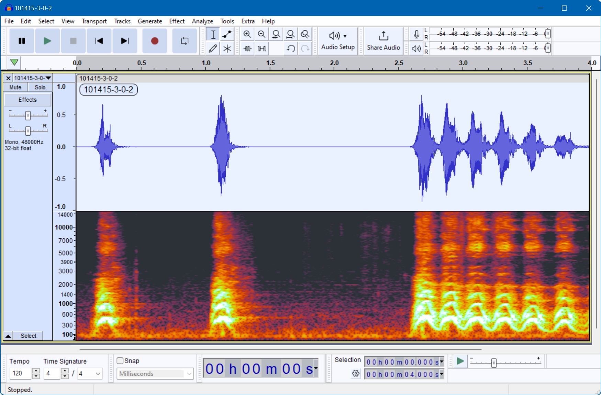The image size is (601, 395).
Task: Open the Tools menu
Action: pos(227,21)
